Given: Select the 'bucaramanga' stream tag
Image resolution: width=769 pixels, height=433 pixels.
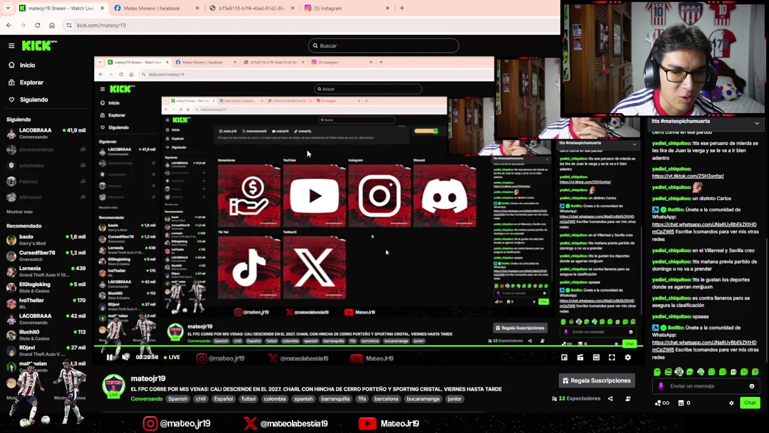Looking at the screenshot, I should (423, 399).
